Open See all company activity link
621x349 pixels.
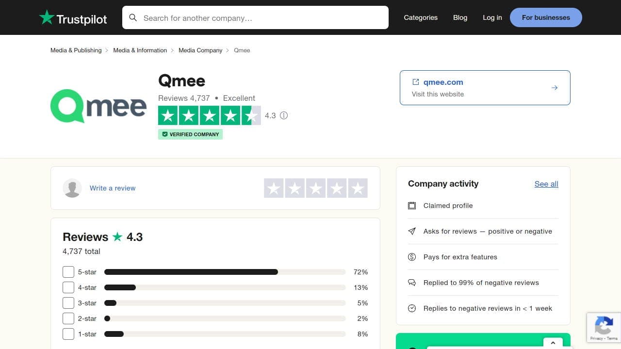point(546,184)
